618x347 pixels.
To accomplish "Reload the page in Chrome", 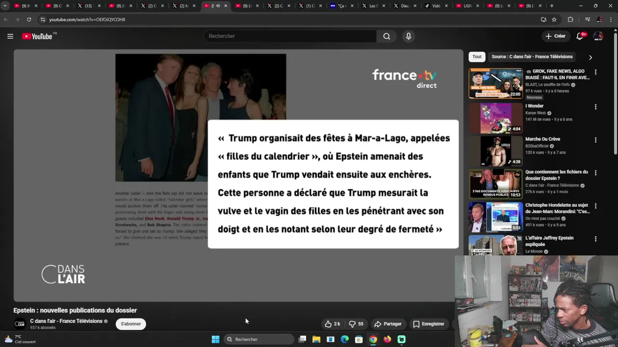I will click(x=29, y=19).
